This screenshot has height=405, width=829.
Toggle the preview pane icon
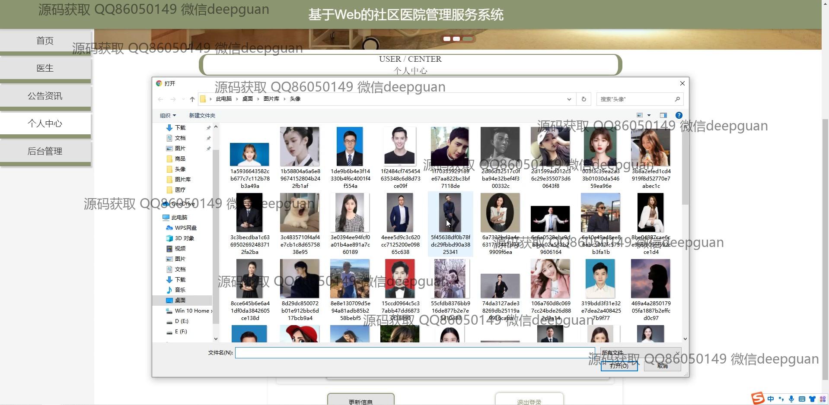[663, 115]
